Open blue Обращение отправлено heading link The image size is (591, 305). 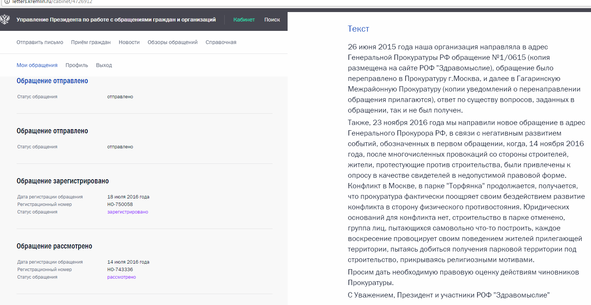52,81
